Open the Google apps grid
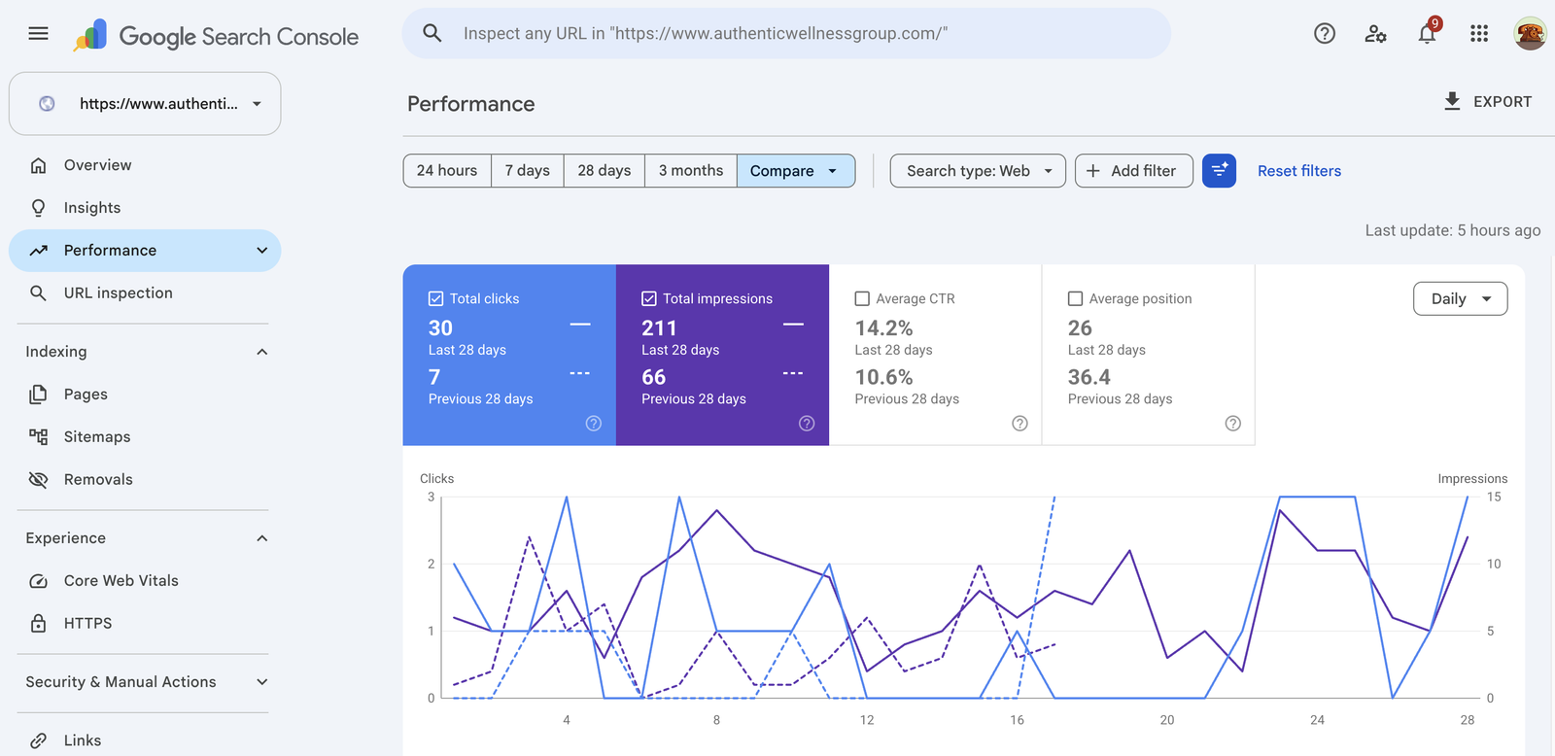 click(1479, 34)
